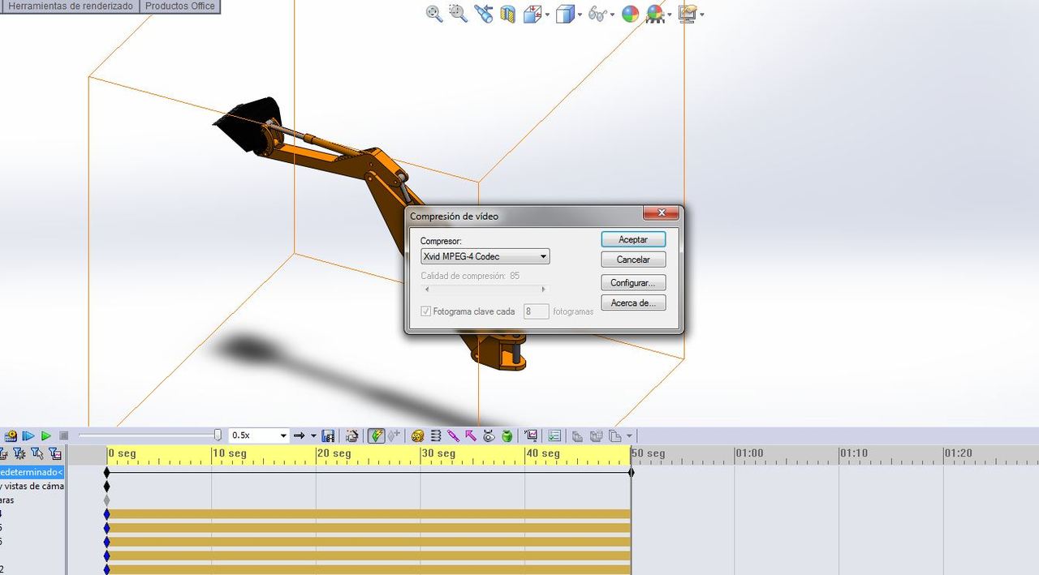Open the Animation Wizard icon
Screen dimensions: 1039x575
(x=352, y=436)
